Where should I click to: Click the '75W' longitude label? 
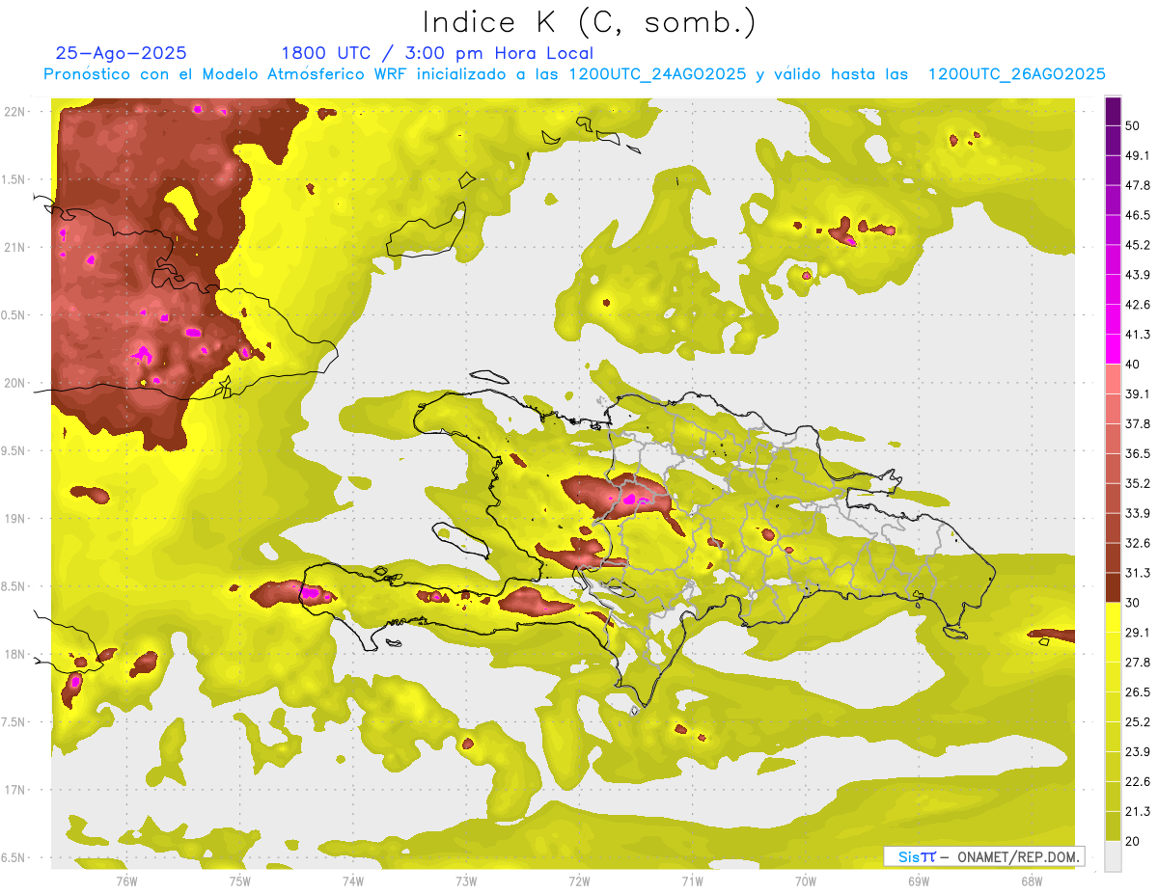(x=240, y=880)
